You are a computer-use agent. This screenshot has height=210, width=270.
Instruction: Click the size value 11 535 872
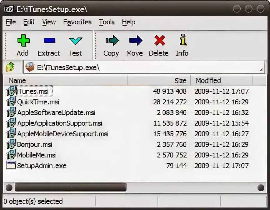(x=170, y=123)
